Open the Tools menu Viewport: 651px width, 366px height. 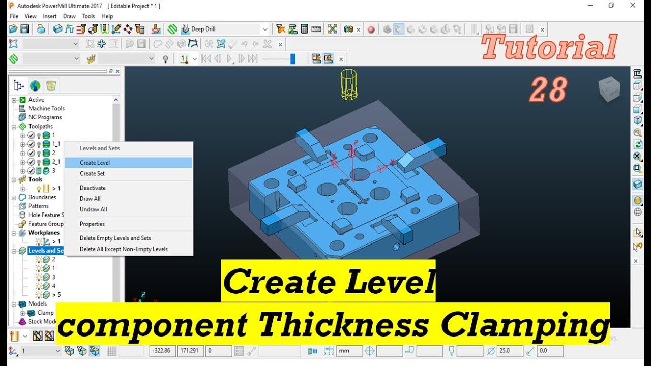tap(88, 16)
